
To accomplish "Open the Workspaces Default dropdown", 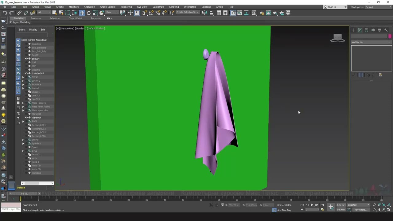I will click(x=378, y=7).
